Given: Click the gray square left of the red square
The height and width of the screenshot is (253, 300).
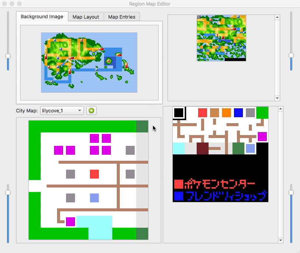Looking at the screenshot, I should pos(71,174).
